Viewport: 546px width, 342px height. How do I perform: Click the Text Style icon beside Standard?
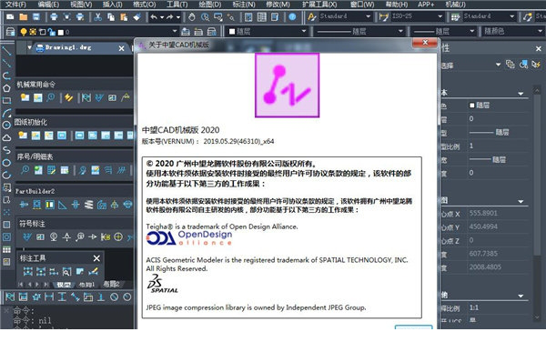click(x=312, y=16)
